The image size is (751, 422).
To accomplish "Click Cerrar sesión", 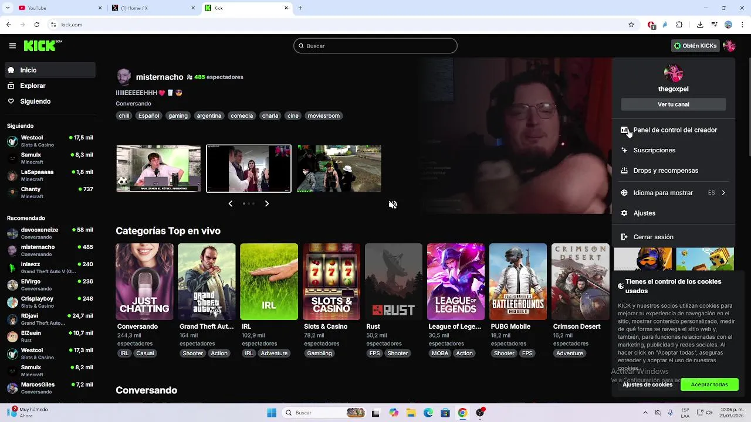I will [674, 237].
